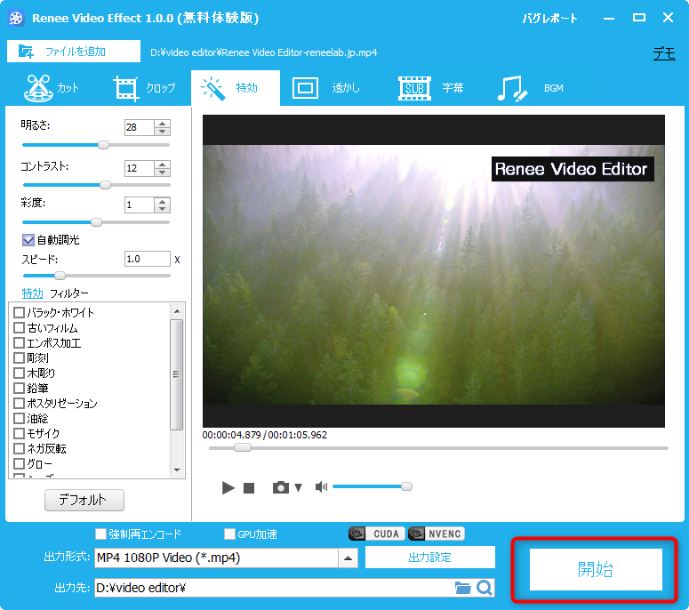Viewport: 689px width, 610px height.
Task: Take a snapshot with the camera icon
Action: 281,487
